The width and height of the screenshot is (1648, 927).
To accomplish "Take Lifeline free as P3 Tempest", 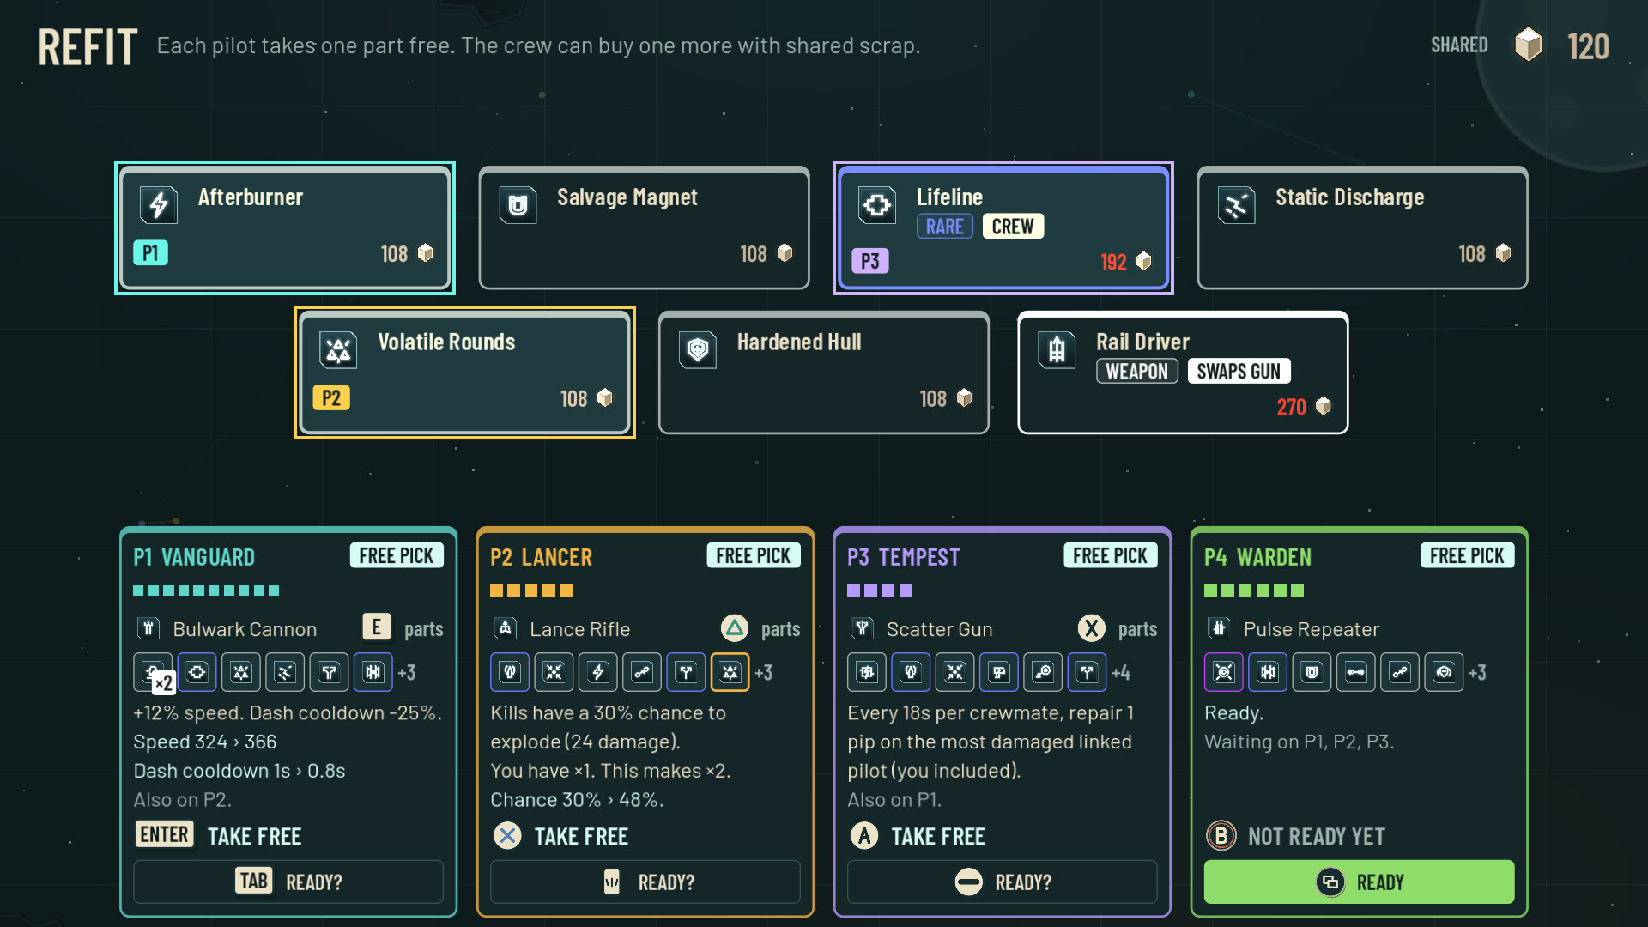I will (918, 836).
